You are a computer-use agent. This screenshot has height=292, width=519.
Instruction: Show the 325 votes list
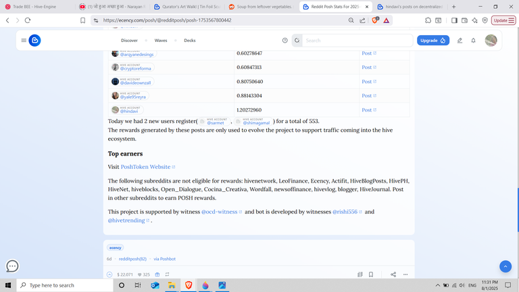144,274
